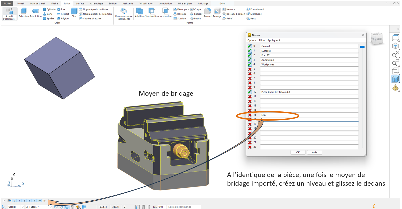Viewport: 402px width, 209px height.
Task: Click Aide button in Niveau dialog
Action: pos(315,152)
